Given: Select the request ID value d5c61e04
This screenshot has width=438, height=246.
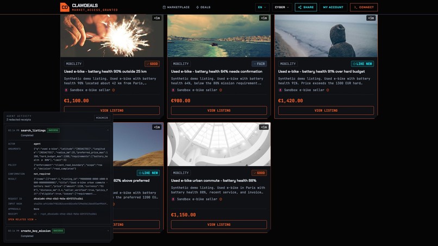Looking at the screenshot, I should point(58,199).
